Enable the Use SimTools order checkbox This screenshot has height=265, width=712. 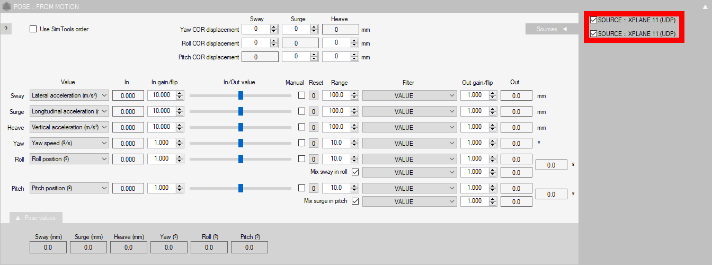pos(34,29)
